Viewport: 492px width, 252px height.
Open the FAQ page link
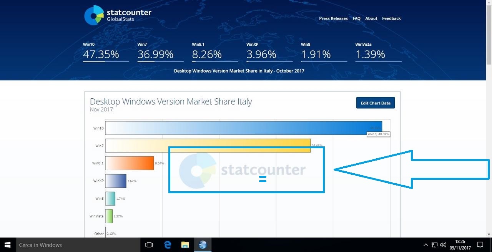point(356,18)
